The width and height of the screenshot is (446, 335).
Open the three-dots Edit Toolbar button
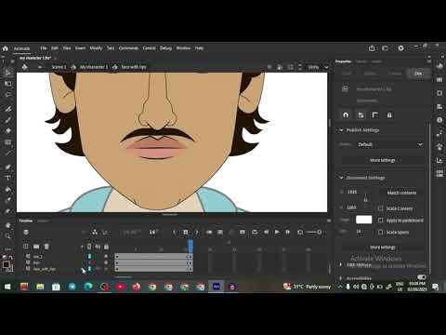click(x=7, y=249)
